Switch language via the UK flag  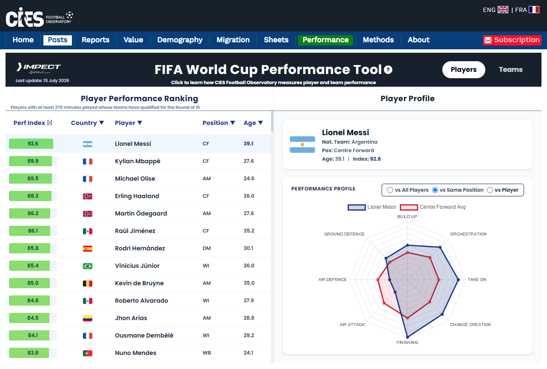pyautogui.click(x=503, y=10)
